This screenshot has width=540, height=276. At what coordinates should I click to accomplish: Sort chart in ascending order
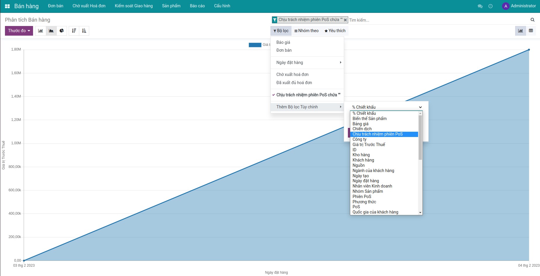pyautogui.click(x=84, y=31)
